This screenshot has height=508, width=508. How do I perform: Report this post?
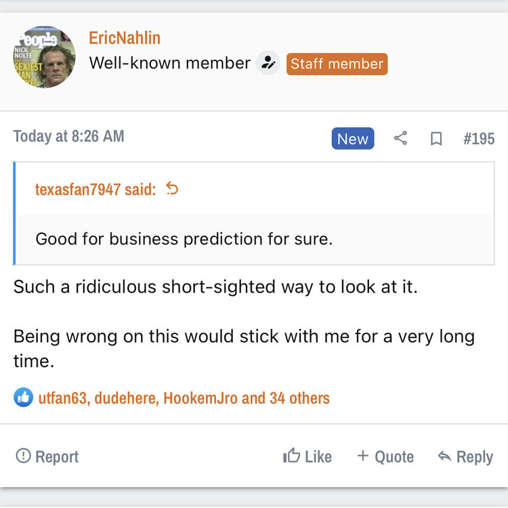point(47,457)
